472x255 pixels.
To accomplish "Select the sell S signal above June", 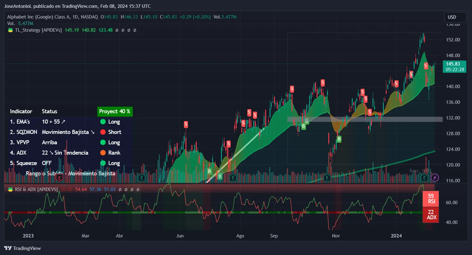I will pos(186,125).
